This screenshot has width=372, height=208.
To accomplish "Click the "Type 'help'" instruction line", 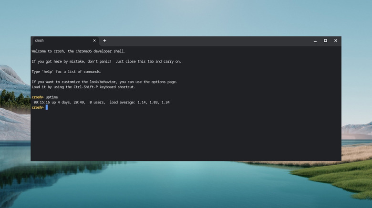I will click(66, 72).
